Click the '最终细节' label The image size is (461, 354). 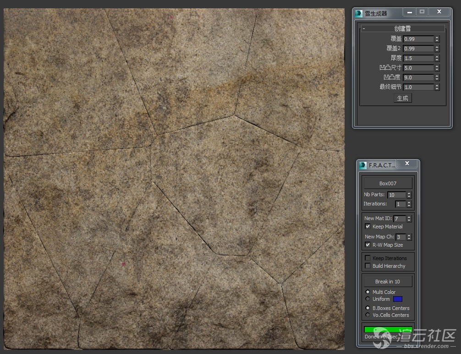(x=390, y=87)
